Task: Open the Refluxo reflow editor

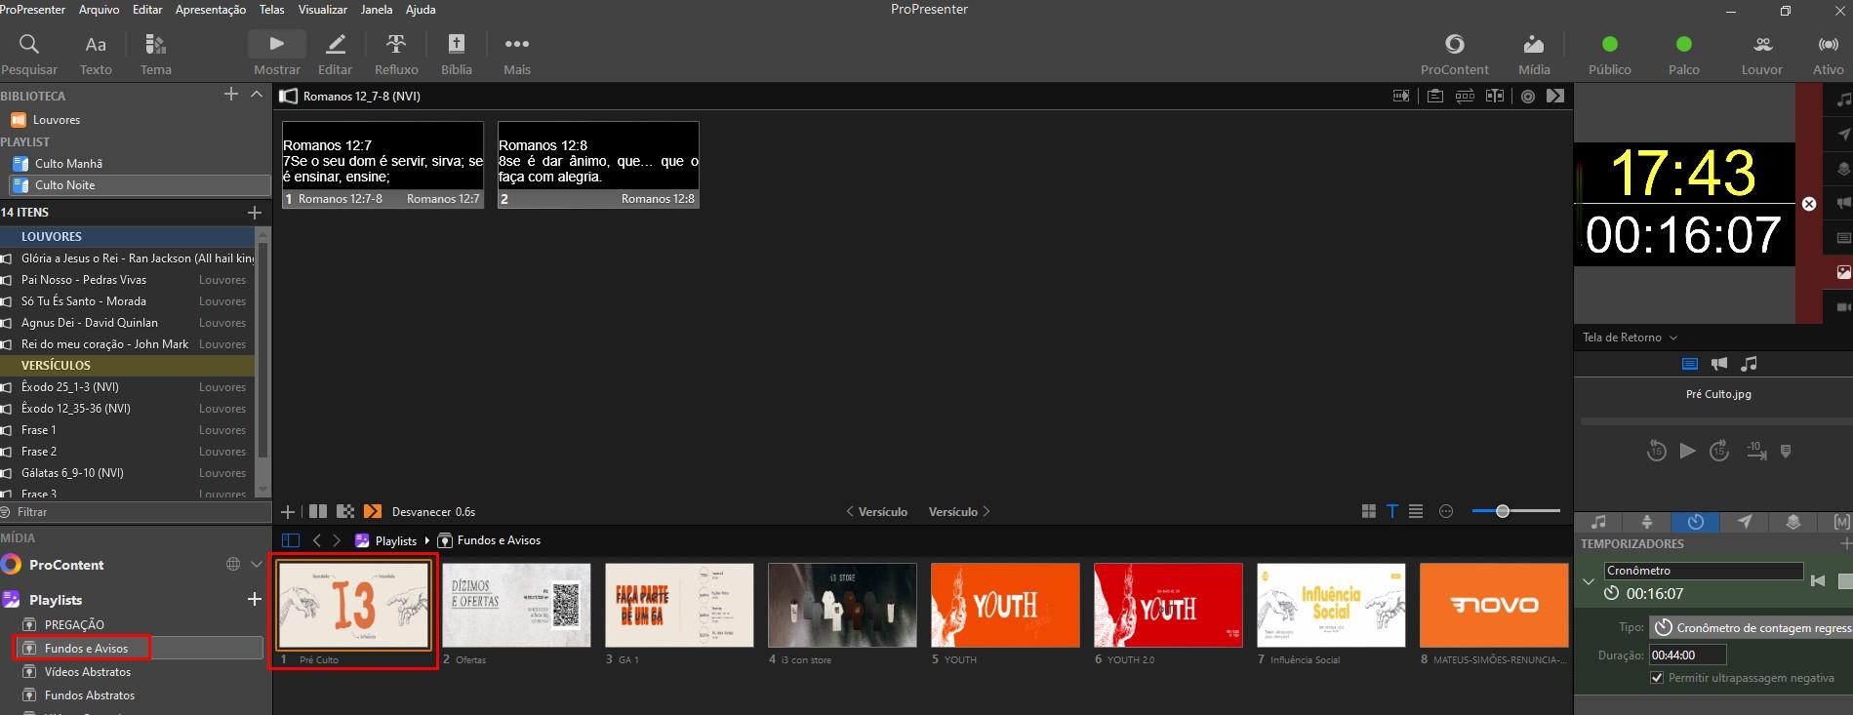Action: [x=396, y=55]
